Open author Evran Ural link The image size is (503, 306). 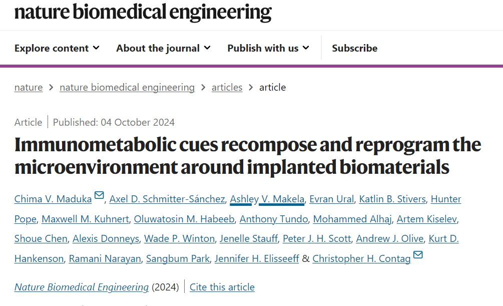pyautogui.click(x=332, y=199)
